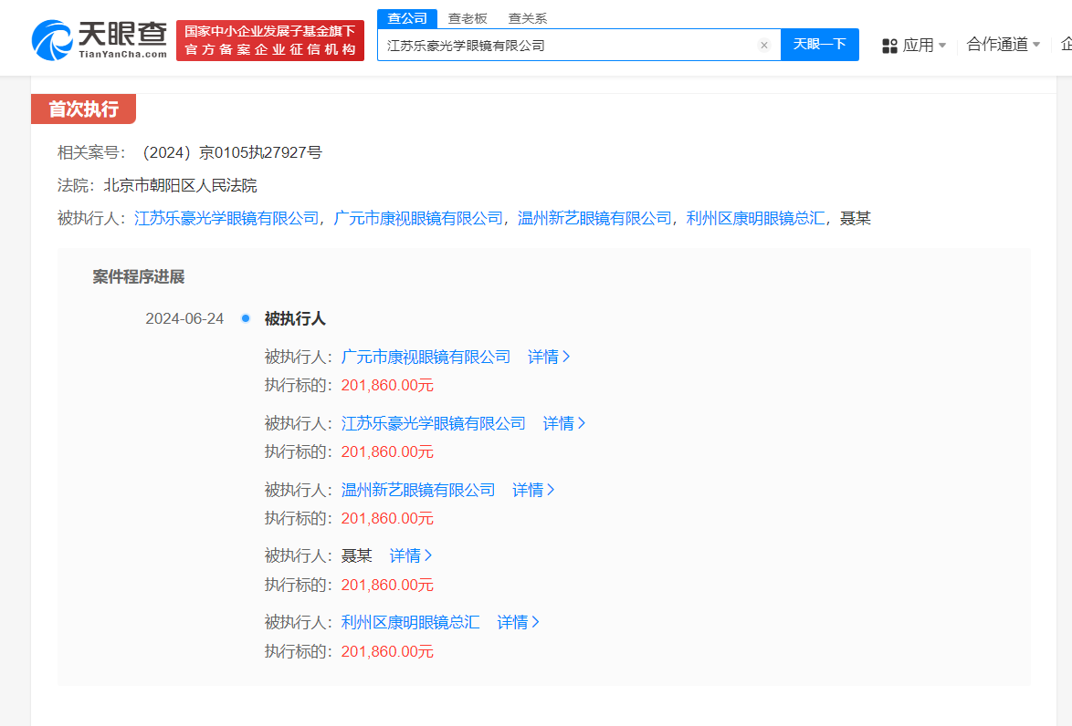Click the apps grid icon beside 应用
1072x726 pixels.
[890, 45]
